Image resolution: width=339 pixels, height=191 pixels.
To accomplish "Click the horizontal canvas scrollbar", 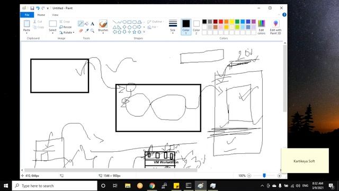I will pyautogui.click(x=111, y=170).
